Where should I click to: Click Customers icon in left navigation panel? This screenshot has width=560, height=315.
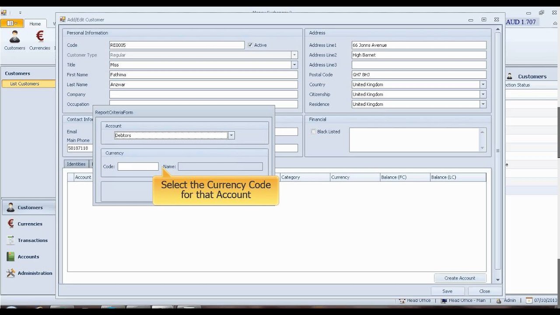(x=10, y=207)
